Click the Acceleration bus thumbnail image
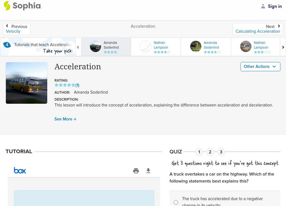Image resolution: width=286 pixels, height=206 pixels. click(26, 83)
